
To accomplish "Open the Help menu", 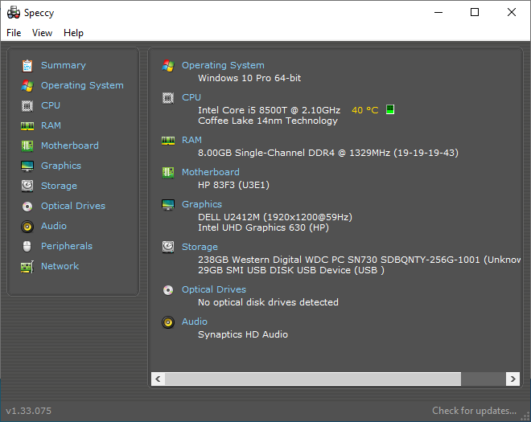I will (x=73, y=33).
